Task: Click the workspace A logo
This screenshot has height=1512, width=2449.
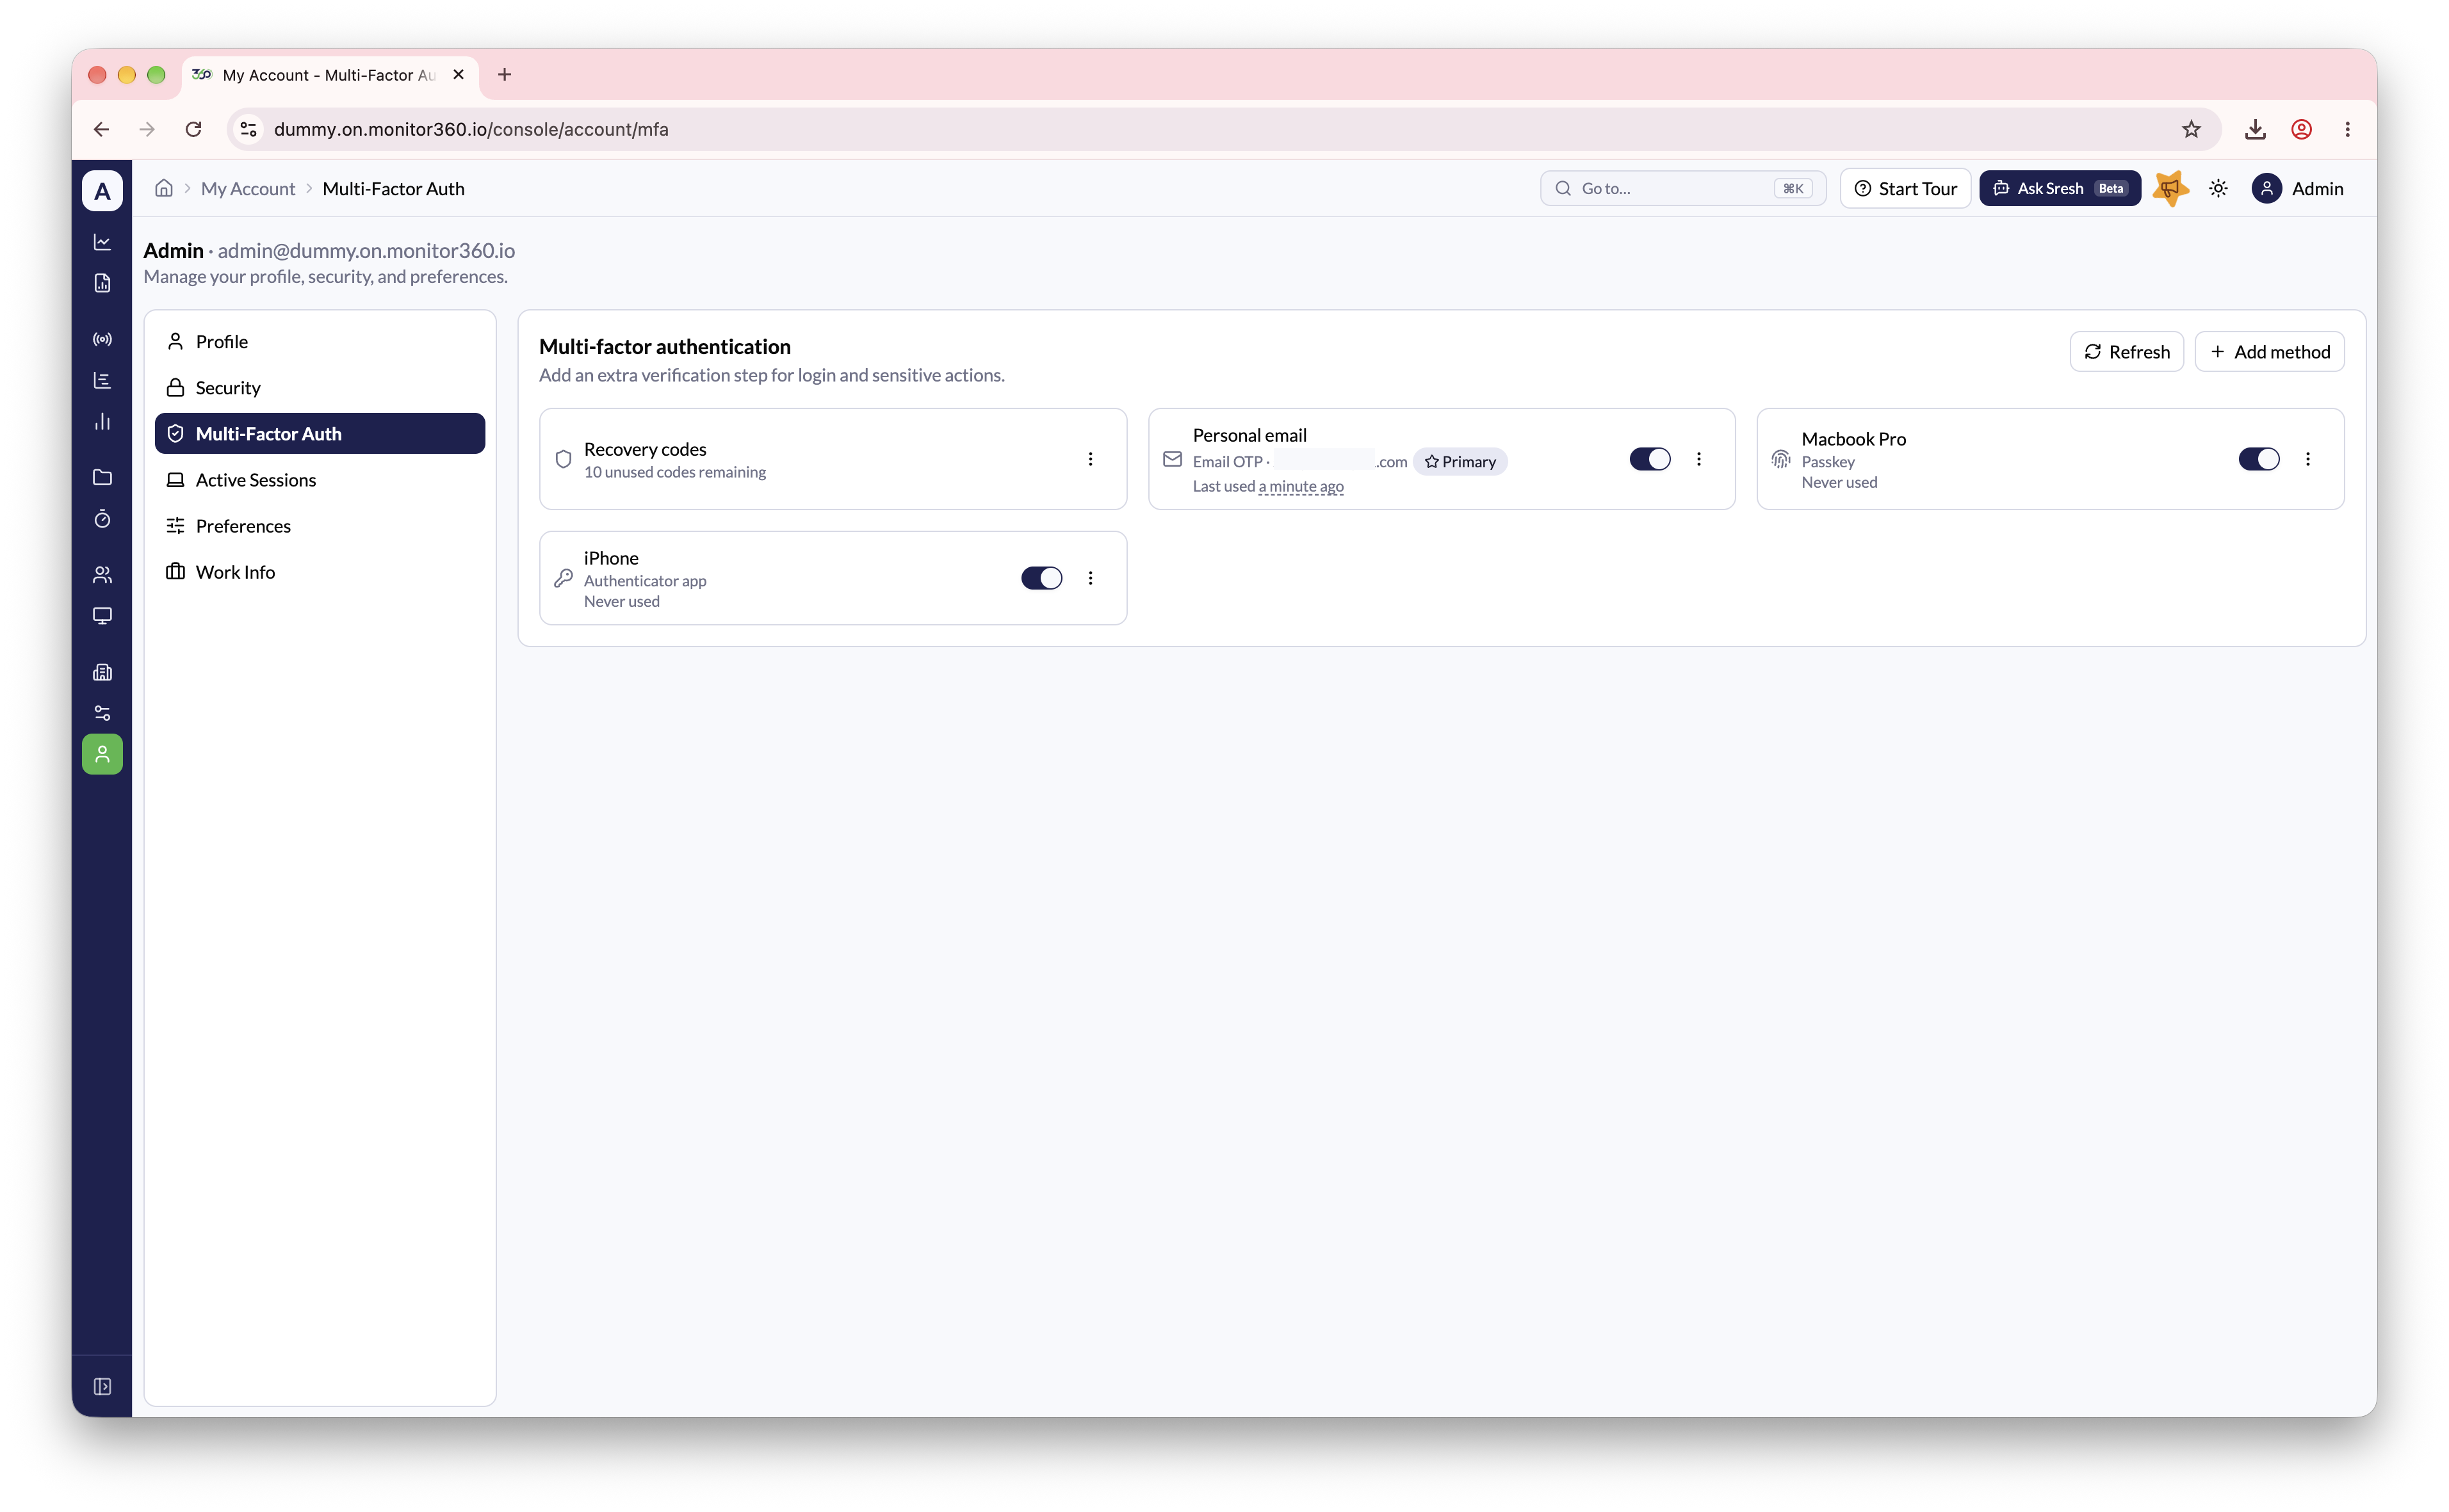Action: click(x=102, y=190)
